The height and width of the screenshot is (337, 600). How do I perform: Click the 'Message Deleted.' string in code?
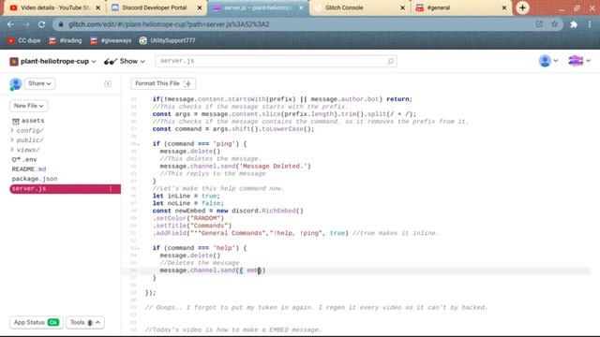coord(273,167)
